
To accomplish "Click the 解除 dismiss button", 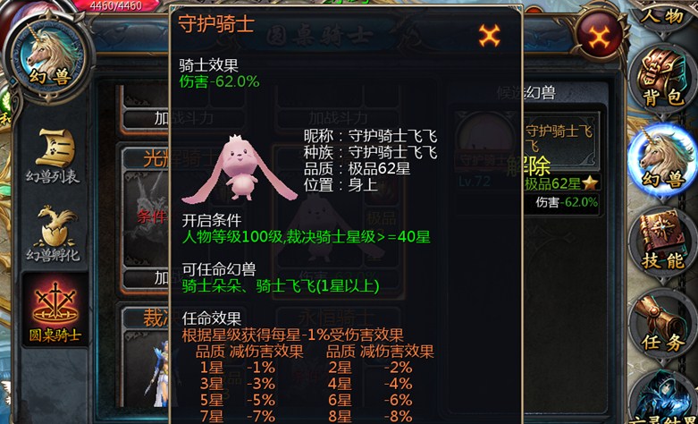I will [x=528, y=166].
